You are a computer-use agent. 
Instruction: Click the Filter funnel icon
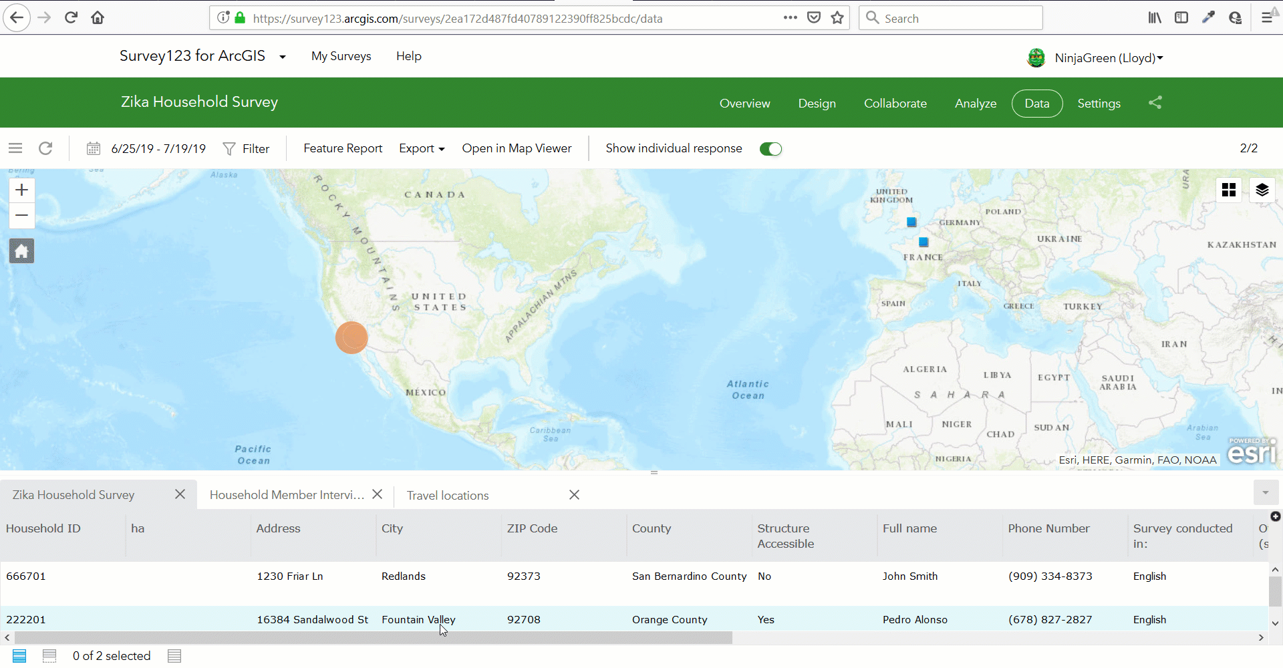coord(229,148)
